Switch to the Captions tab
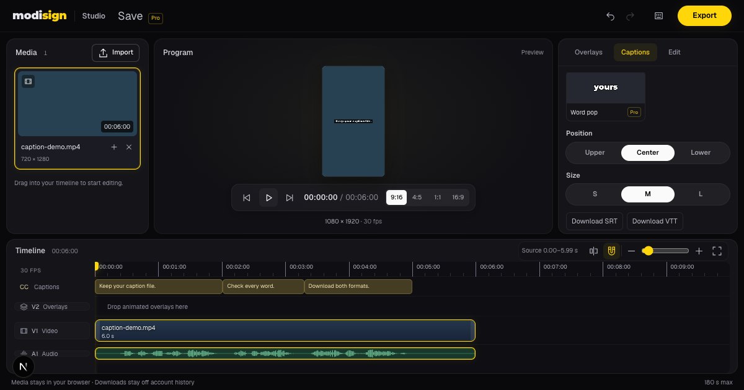 click(635, 53)
